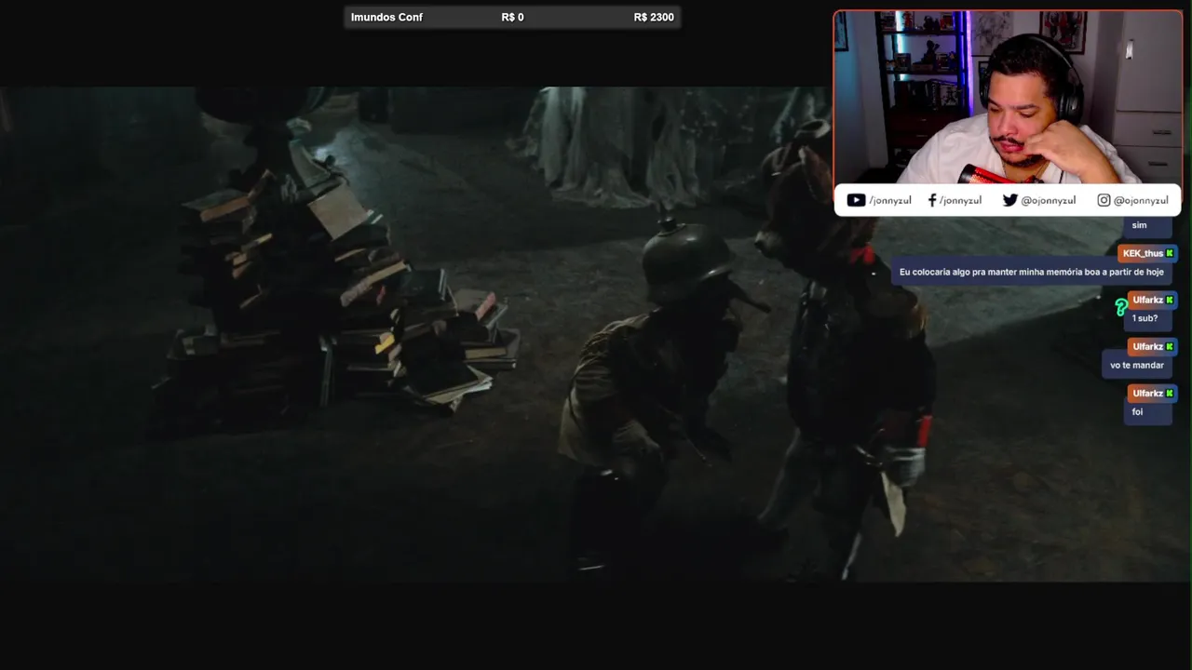Click the 'Imundos Conf' label in top bar

tap(386, 17)
